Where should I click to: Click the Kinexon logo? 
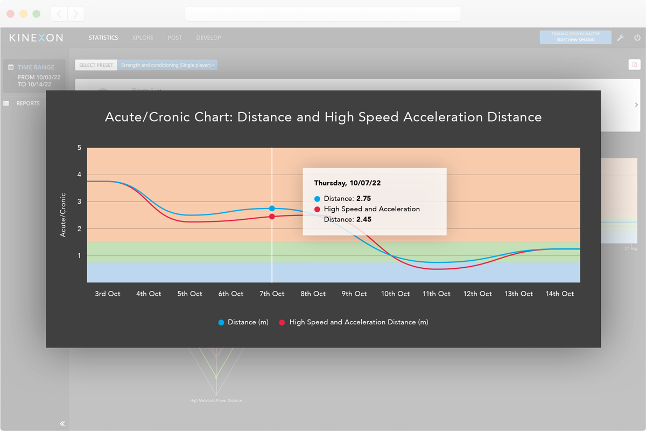[36, 38]
